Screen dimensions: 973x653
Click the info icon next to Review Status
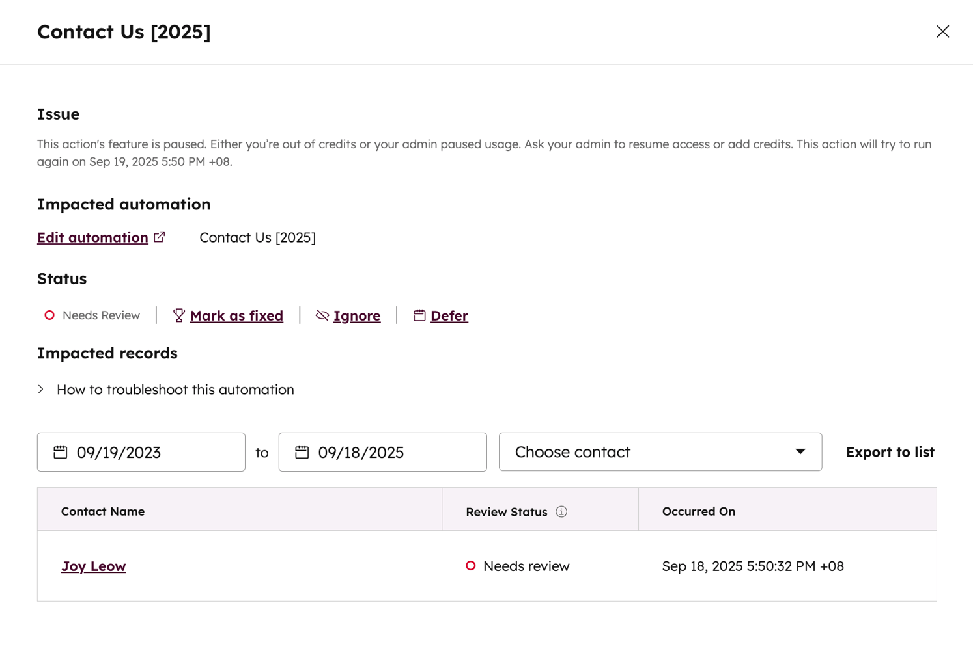coord(561,512)
